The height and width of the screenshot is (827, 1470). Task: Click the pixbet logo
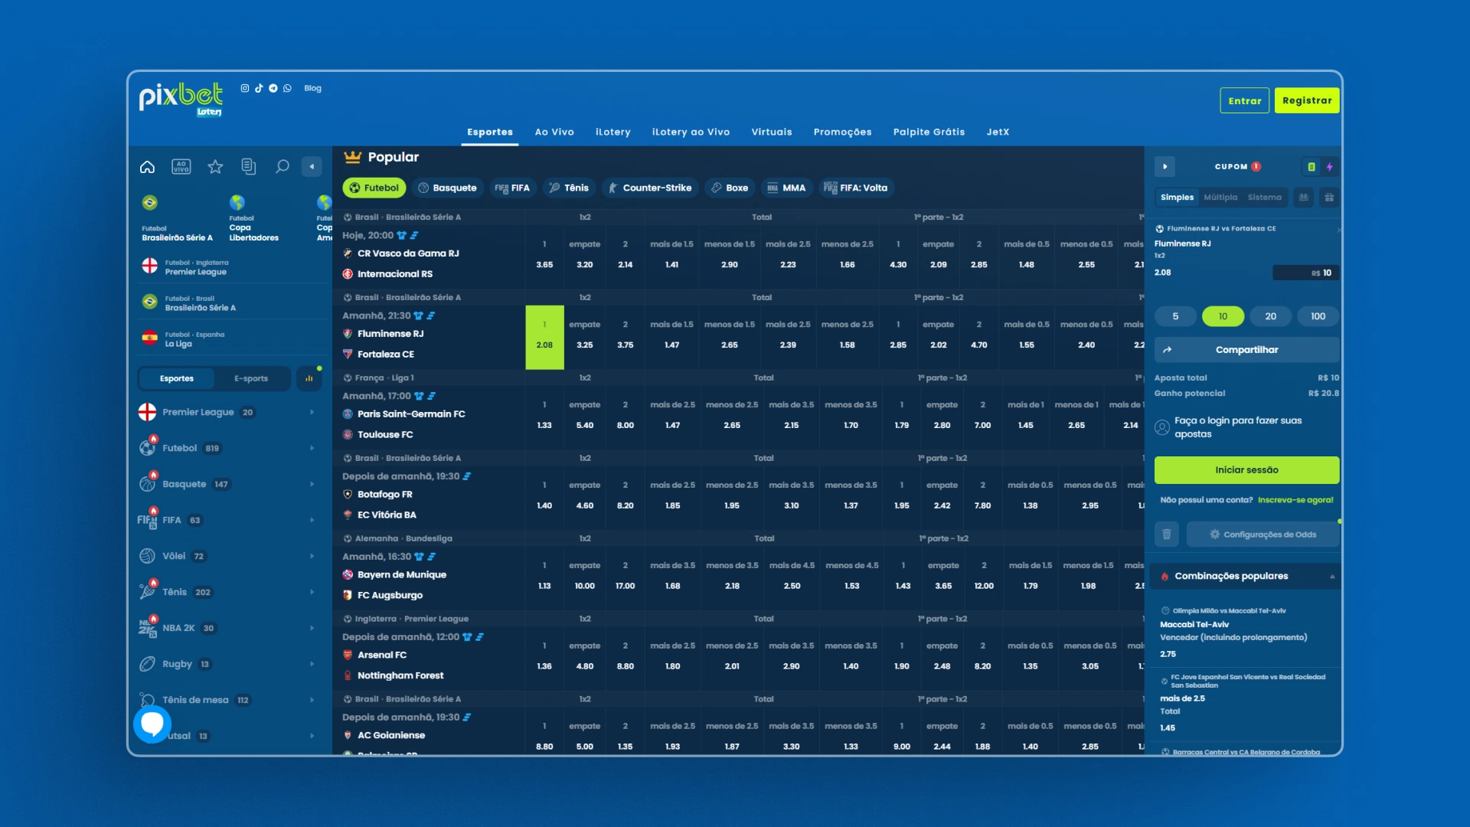click(181, 99)
